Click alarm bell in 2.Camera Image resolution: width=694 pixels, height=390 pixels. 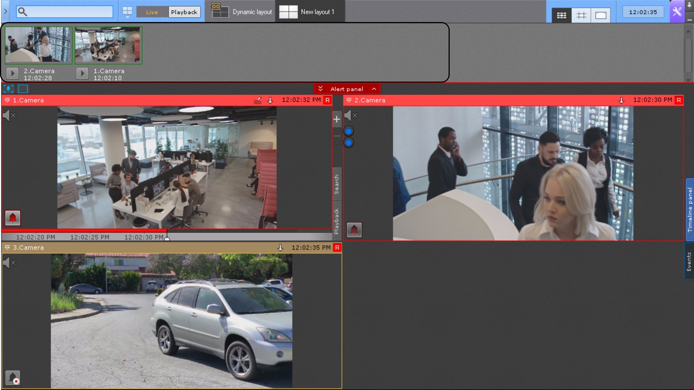click(354, 230)
